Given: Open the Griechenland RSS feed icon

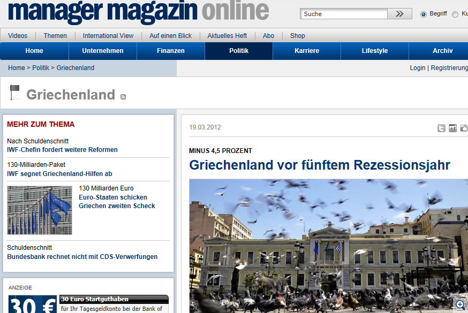Looking at the screenshot, I should (123, 96).
